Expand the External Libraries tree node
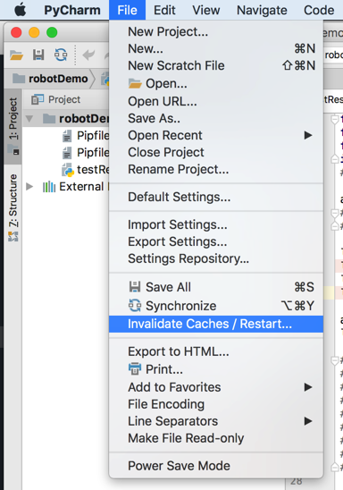The height and width of the screenshot is (490, 343). click(x=29, y=187)
